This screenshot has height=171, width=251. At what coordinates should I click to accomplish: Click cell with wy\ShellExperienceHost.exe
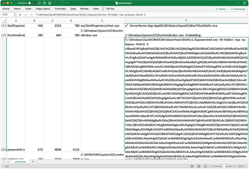coord(102,26)
